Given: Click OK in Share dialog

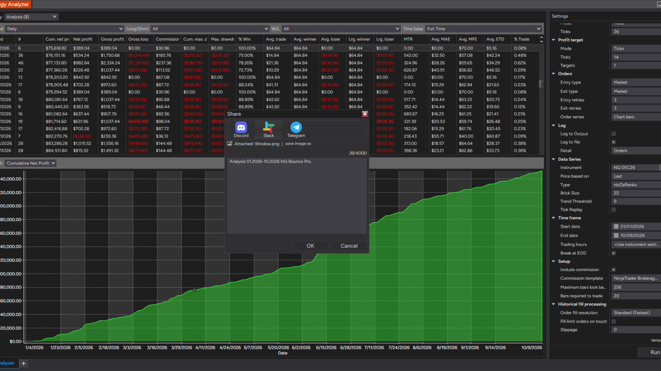Looking at the screenshot, I should coord(310,246).
